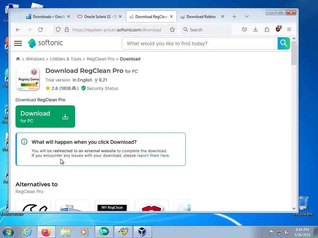This screenshot has width=318, height=238.
Task: Click the V 6.21 version label
Action: (x=101, y=80)
